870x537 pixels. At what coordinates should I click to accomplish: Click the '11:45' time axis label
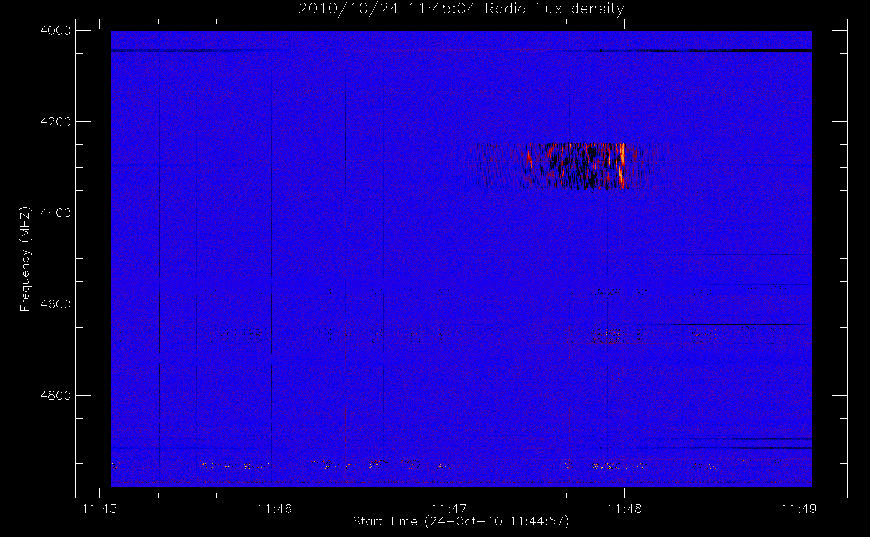[99, 509]
